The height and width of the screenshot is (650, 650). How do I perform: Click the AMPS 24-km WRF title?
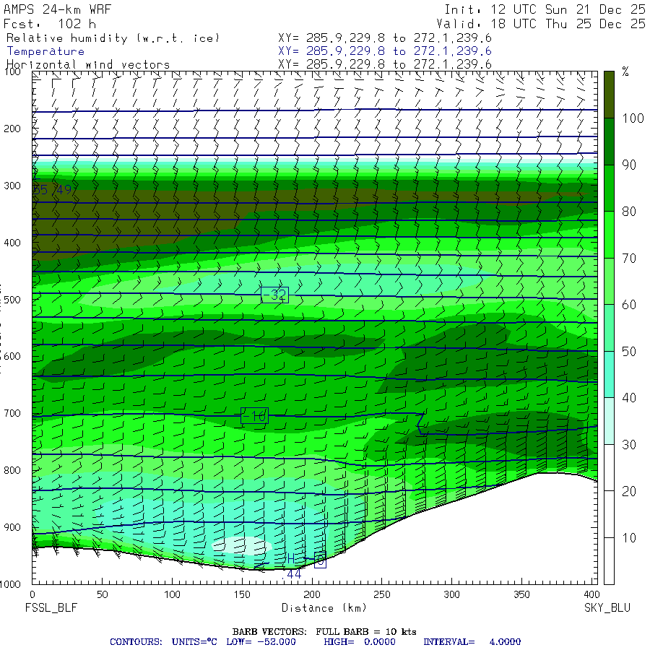click(54, 10)
